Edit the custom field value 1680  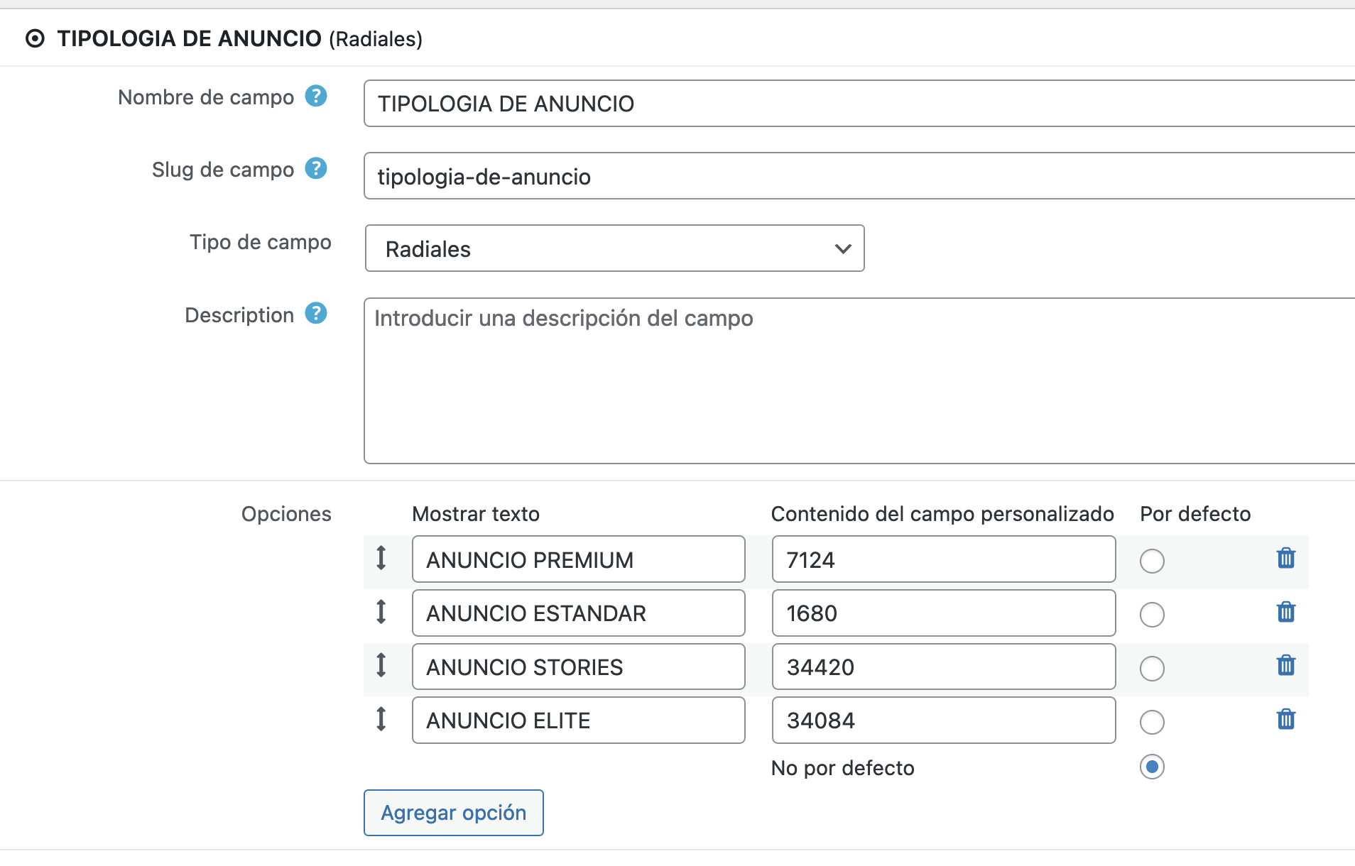tap(944, 613)
